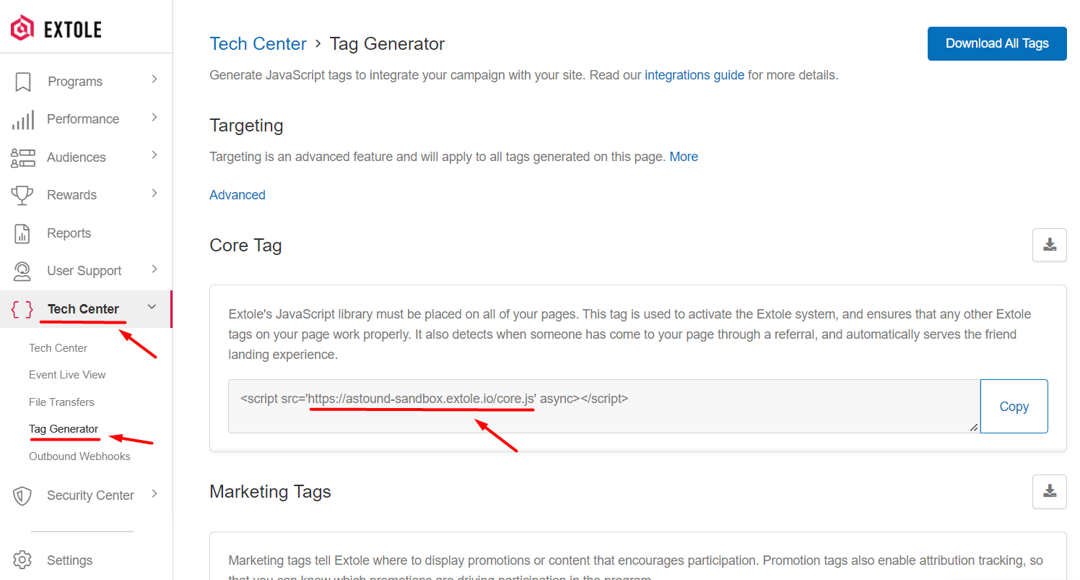Screen dimensions: 1080x580
Task: Click the Audiences sidebar icon
Action: [23, 157]
